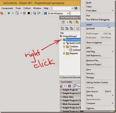Image resolution: width=116 pixels, height=113 pixels.
Task: Open the 32-bit Windows platform combo box
Action: pos(56,13)
